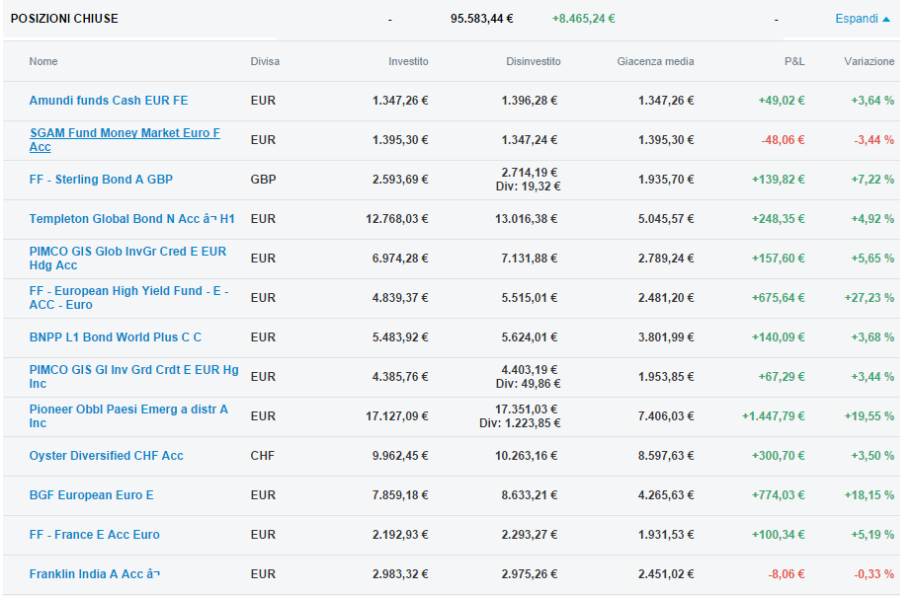This screenshot has height=596, width=912.
Task: Open Amundi funds Cash EUR FE fund
Action: tap(109, 101)
